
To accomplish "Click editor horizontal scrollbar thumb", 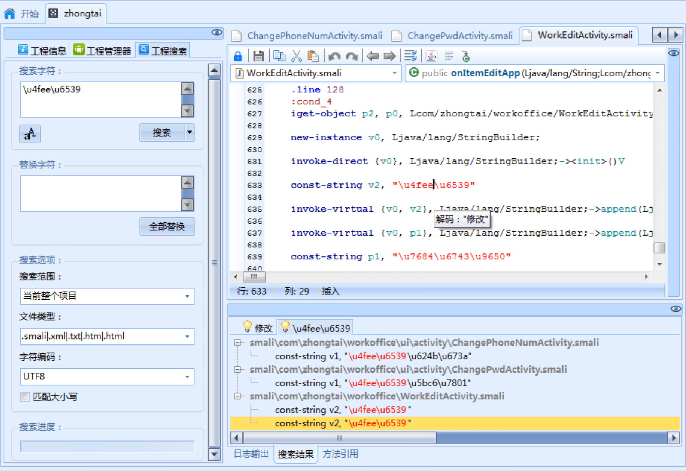I will click(x=254, y=277).
